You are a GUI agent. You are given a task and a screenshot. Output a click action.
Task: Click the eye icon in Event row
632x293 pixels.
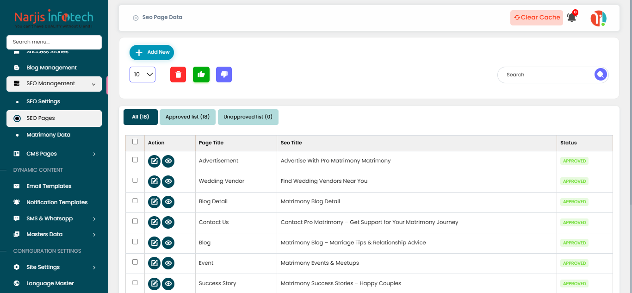pyautogui.click(x=168, y=263)
